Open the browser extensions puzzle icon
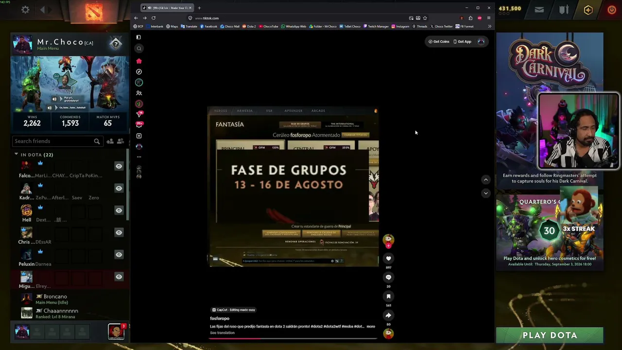Screen dimensions: 622x350 tap(470, 18)
